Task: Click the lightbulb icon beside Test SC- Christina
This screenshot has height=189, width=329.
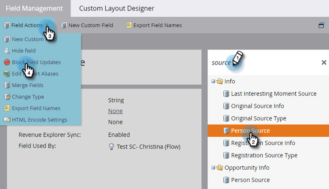Action: tap(111, 147)
